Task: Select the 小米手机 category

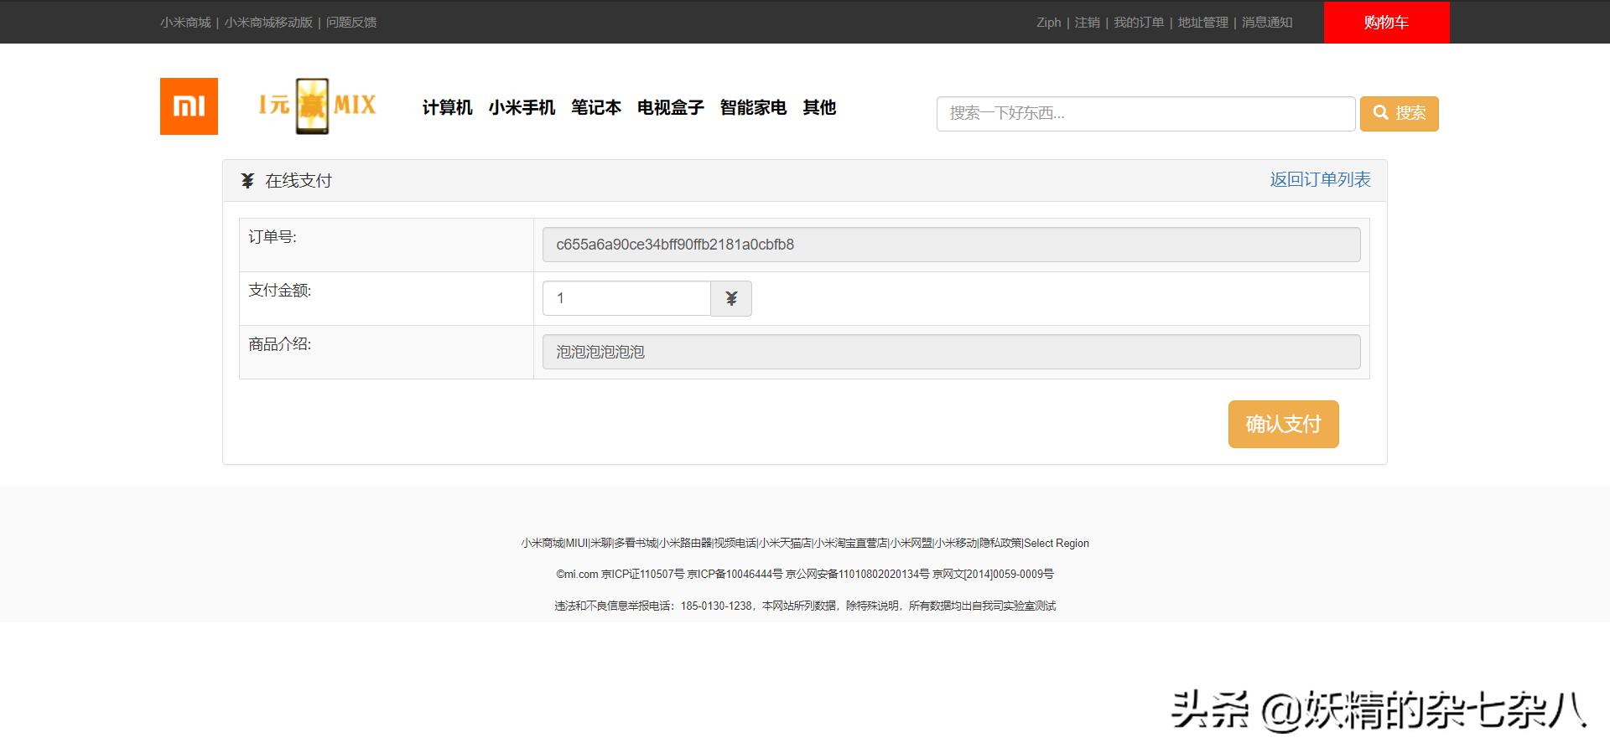Action: (522, 107)
